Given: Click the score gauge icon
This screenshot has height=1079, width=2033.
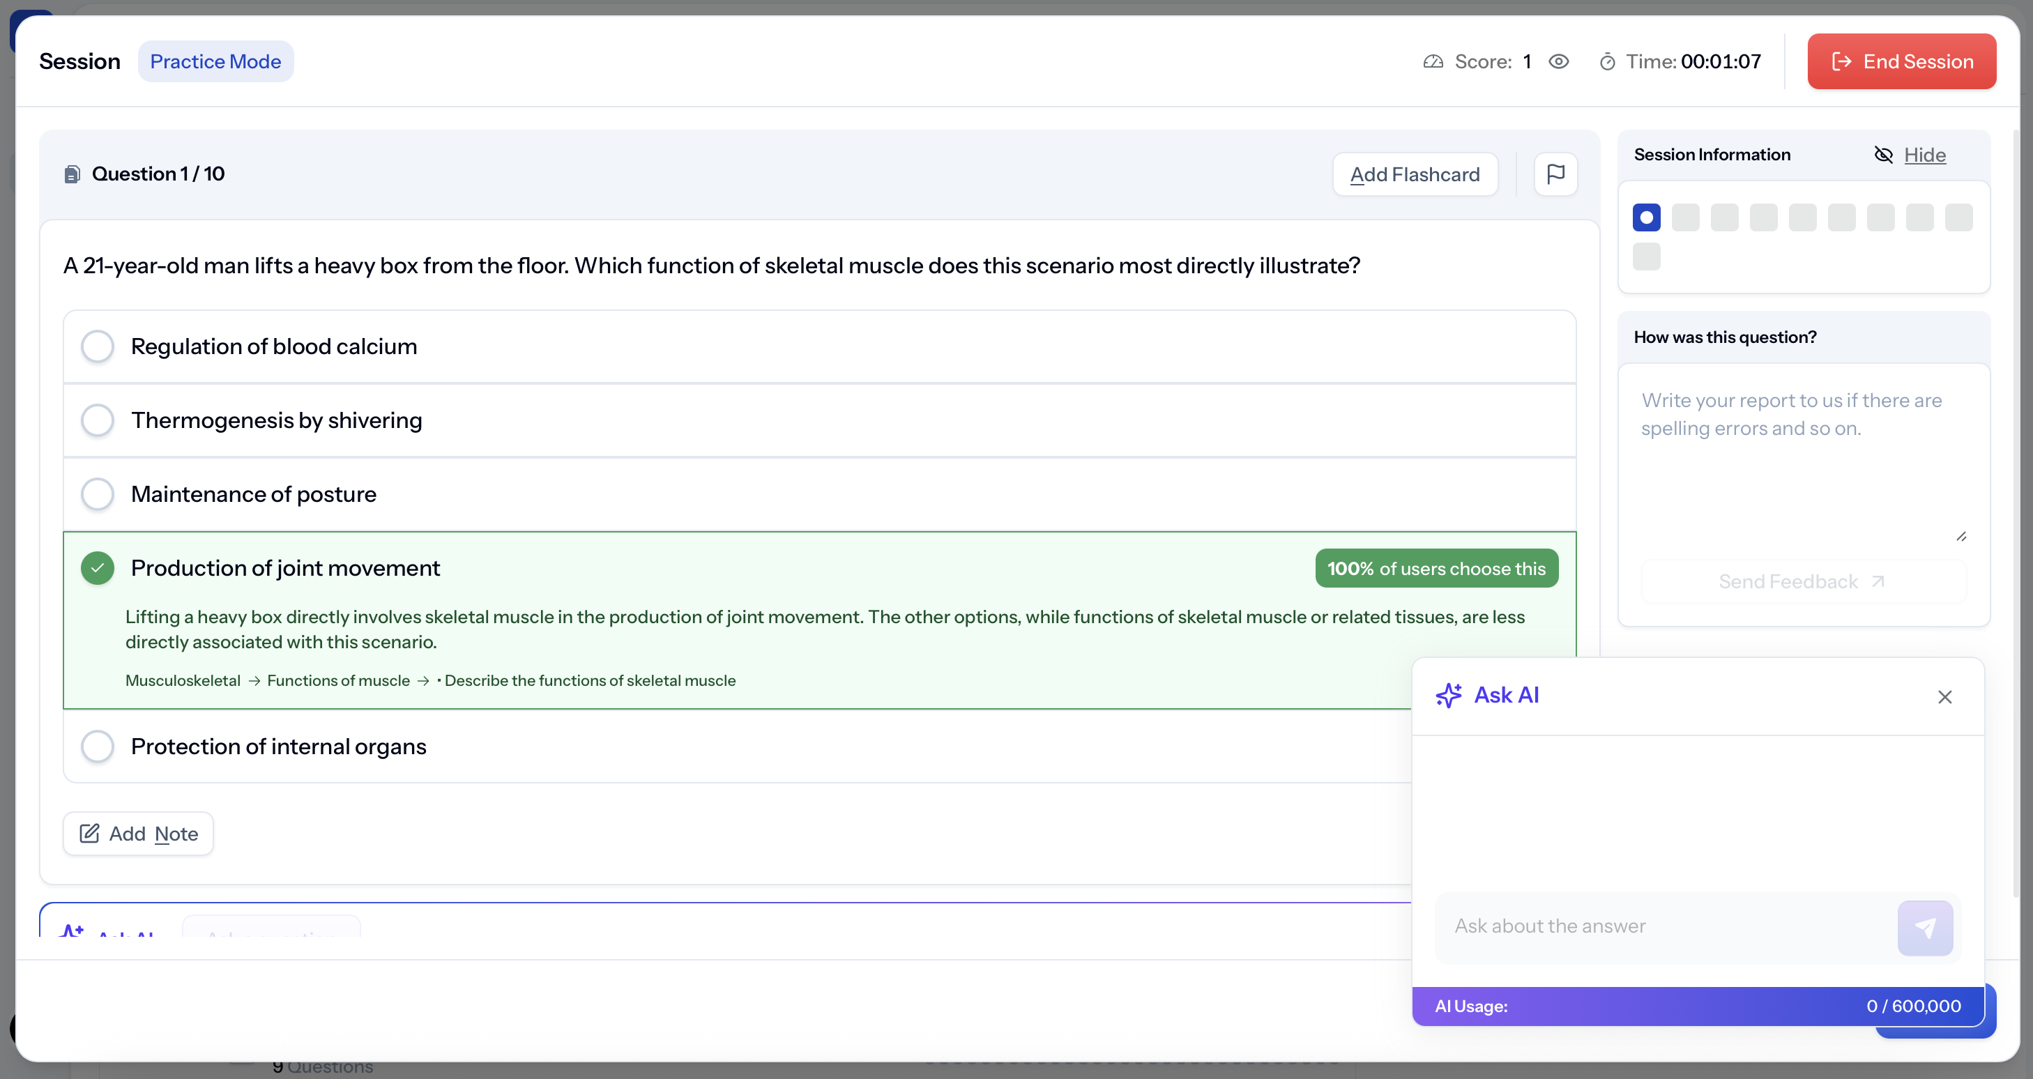Looking at the screenshot, I should (x=1433, y=61).
